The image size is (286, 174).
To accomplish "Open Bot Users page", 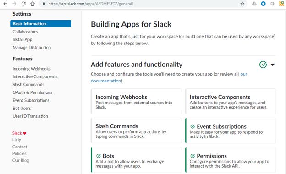I will (22, 108).
